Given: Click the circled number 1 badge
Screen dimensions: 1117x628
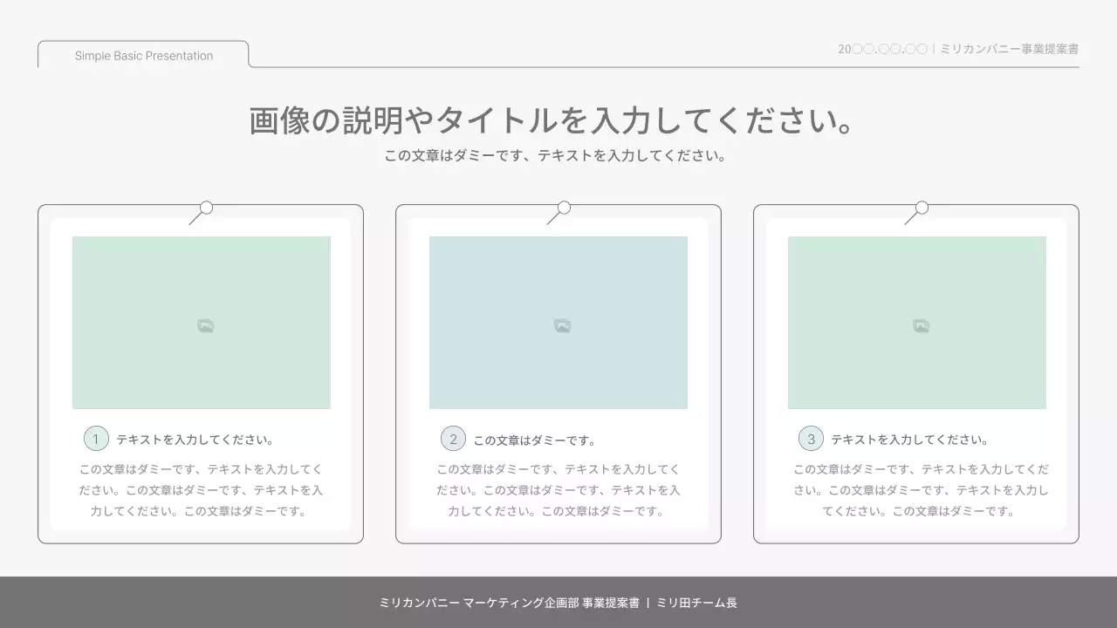Looking at the screenshot, I should click(x=96, y=439).
